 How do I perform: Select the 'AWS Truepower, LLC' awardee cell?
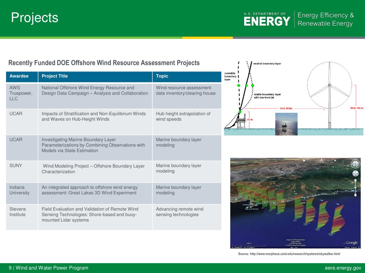pyautogui.click(x=22, y=96)
